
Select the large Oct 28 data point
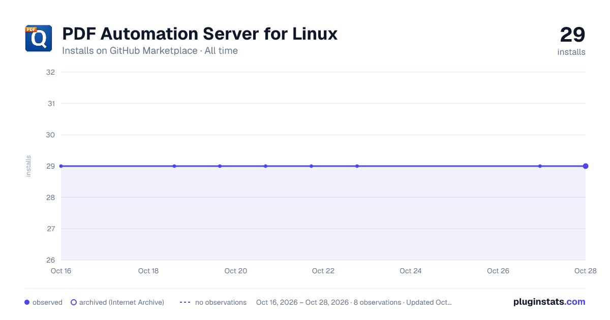[x=586, y=166]
